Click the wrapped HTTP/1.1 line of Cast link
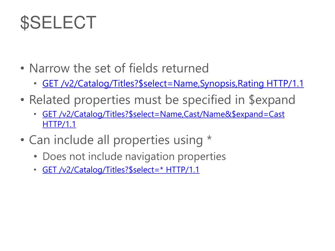Image resolution: width=335 pixels, height=251 pixels. (x=59, y=124)
